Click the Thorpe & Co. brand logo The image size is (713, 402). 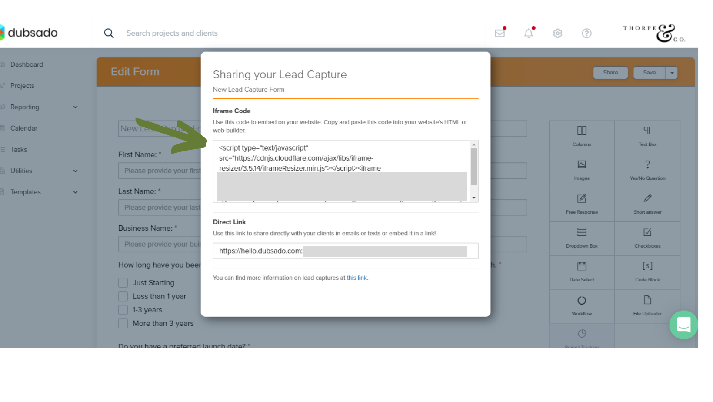[x=654, y=33]
